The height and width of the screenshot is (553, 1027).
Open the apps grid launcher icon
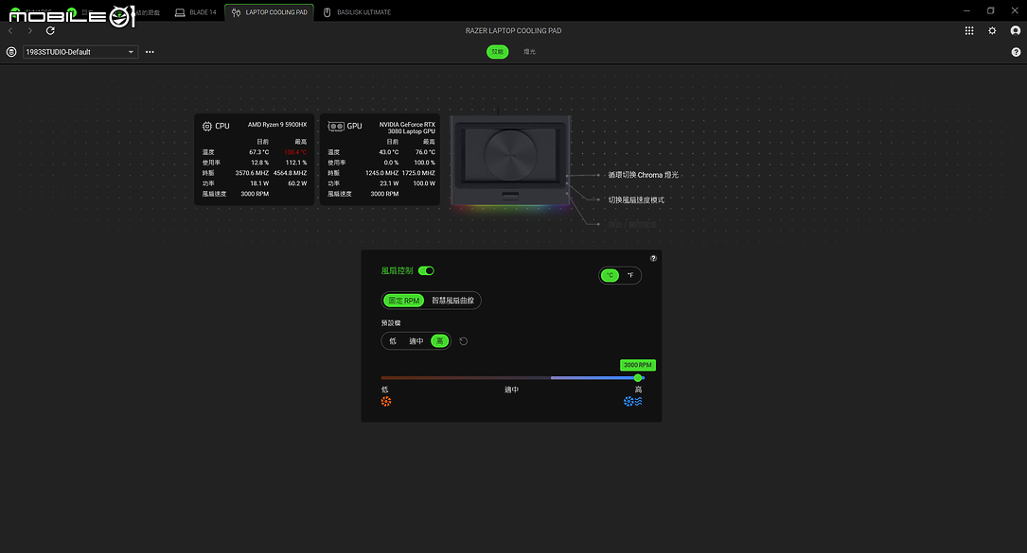click(969, 31)
